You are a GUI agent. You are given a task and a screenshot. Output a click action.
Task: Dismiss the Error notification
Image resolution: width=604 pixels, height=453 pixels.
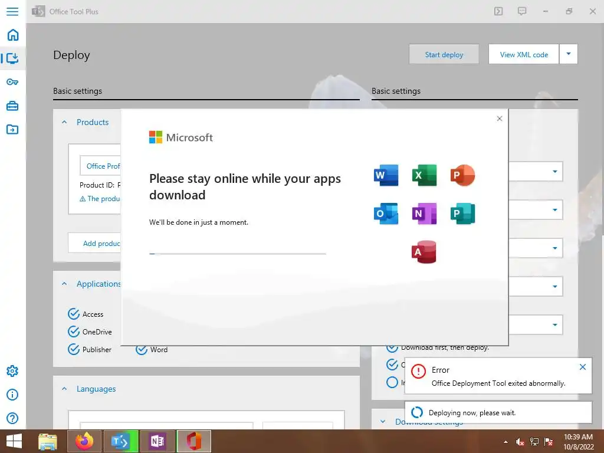[x=583, y=367]
